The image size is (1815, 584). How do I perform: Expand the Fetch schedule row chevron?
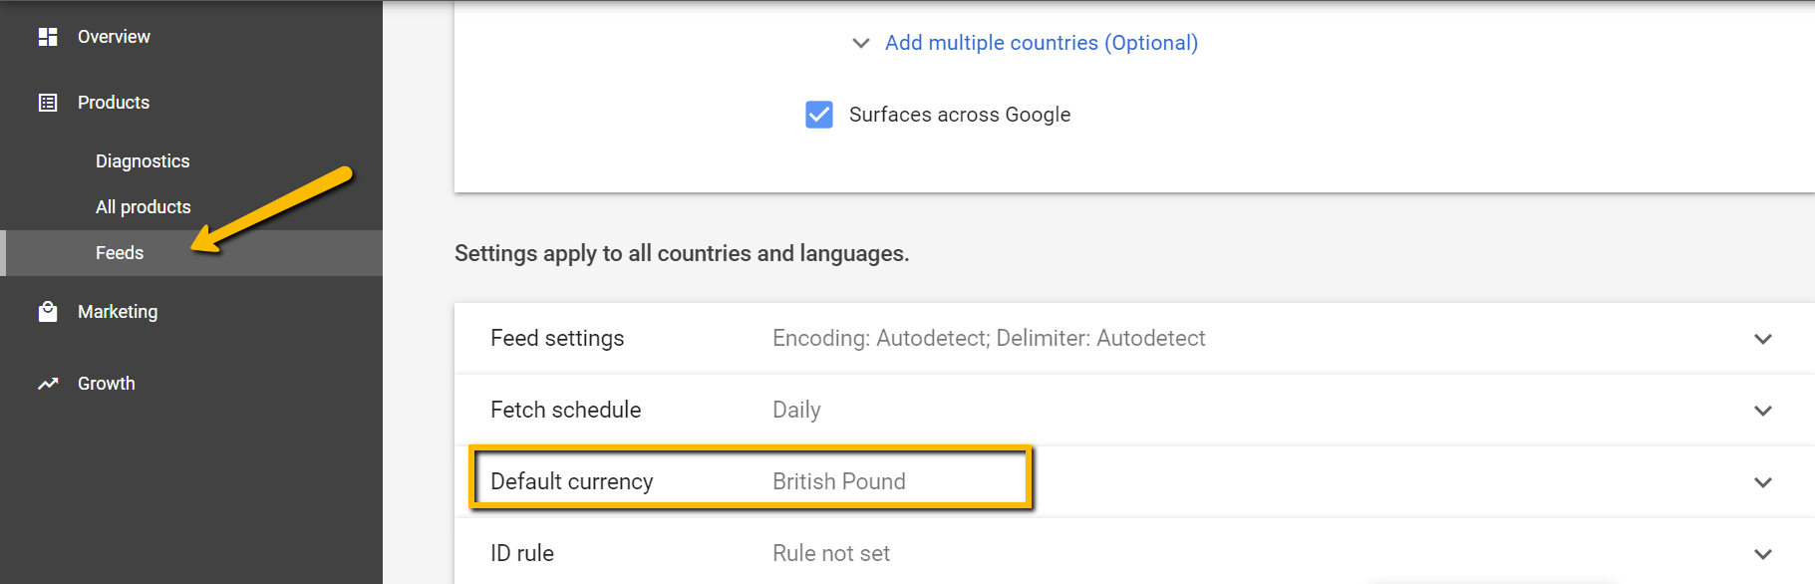1763,411
